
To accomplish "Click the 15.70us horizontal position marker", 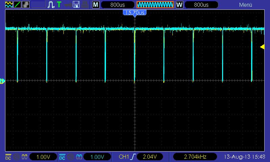I will (135, 12).
